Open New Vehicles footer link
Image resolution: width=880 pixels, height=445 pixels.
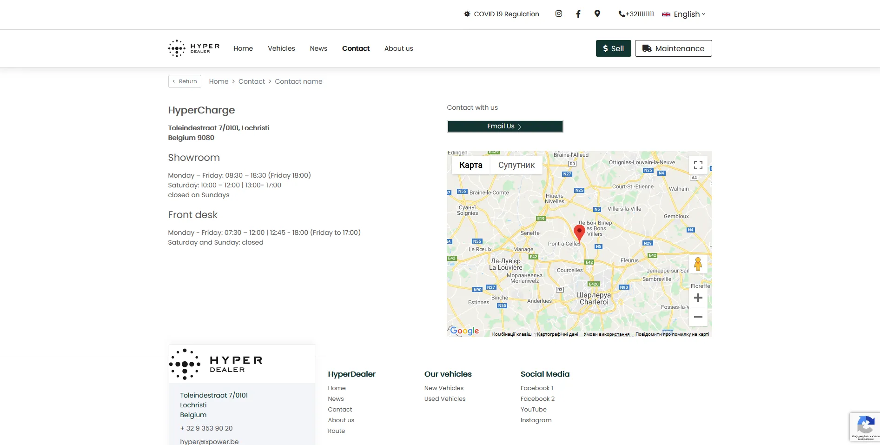(444, 388)
